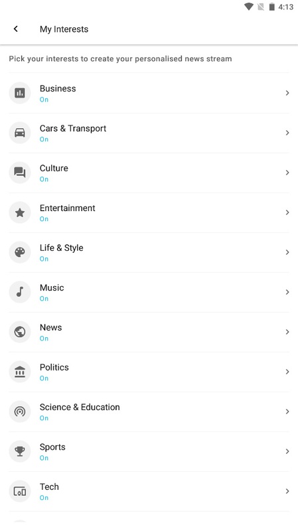Open the Science & Education category
Viewport: 298px width, 531px height.
[x=149, y=412]
